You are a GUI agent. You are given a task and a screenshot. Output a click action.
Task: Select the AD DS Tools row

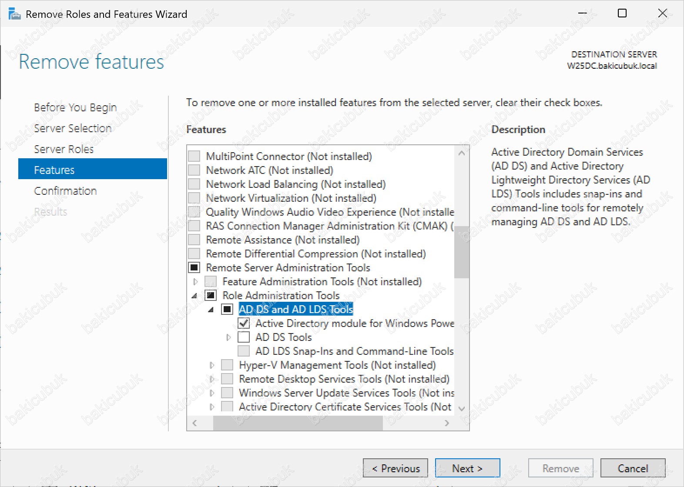pos(284,337)
